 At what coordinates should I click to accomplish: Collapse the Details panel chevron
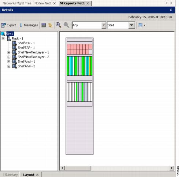[x=171, y=10]
